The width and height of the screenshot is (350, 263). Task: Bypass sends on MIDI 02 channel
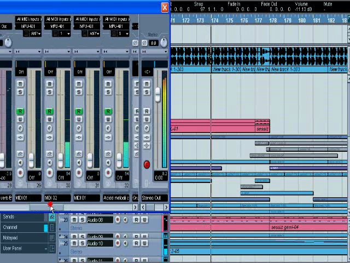pyautogui.click(x=50, y=153)
